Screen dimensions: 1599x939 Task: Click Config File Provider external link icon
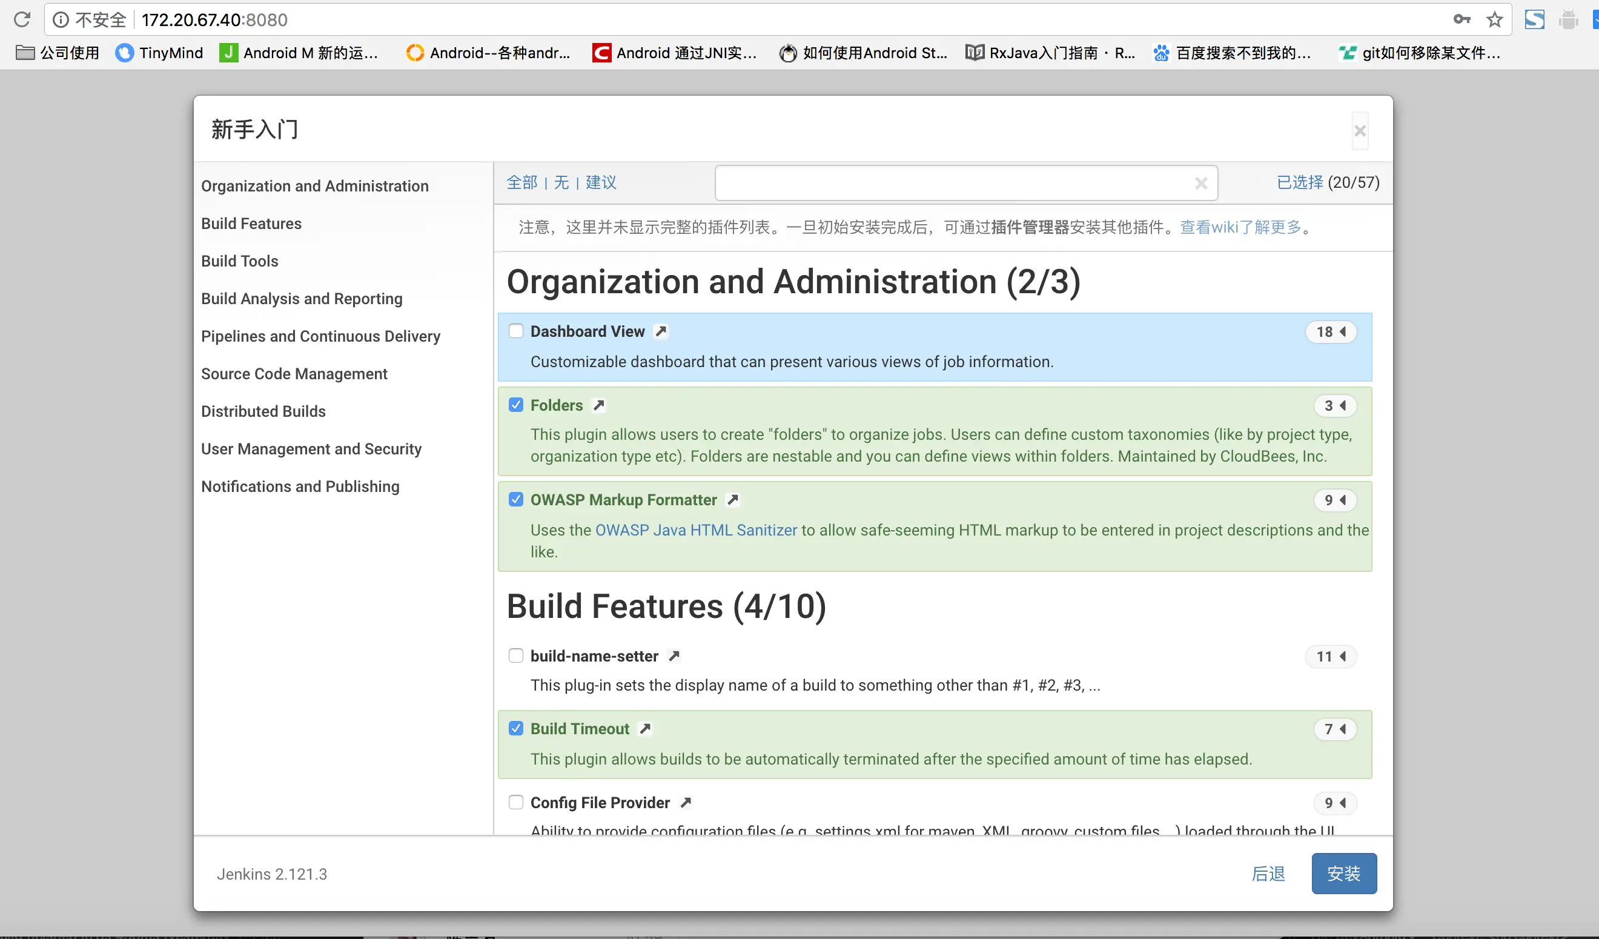point(685,803)
